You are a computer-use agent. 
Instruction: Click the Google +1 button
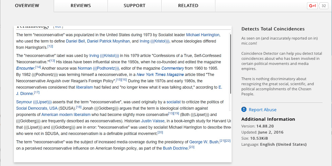point(312,6)
